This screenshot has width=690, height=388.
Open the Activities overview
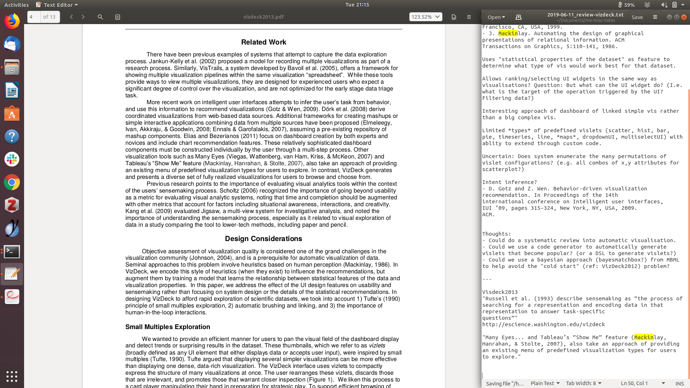(17, 5)
